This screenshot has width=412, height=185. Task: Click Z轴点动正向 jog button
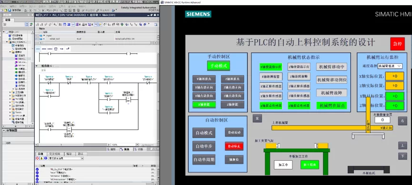(x=232, y=88)
